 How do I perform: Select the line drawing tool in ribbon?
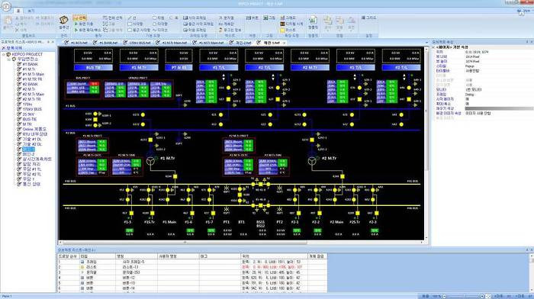[x=132, y=18]
